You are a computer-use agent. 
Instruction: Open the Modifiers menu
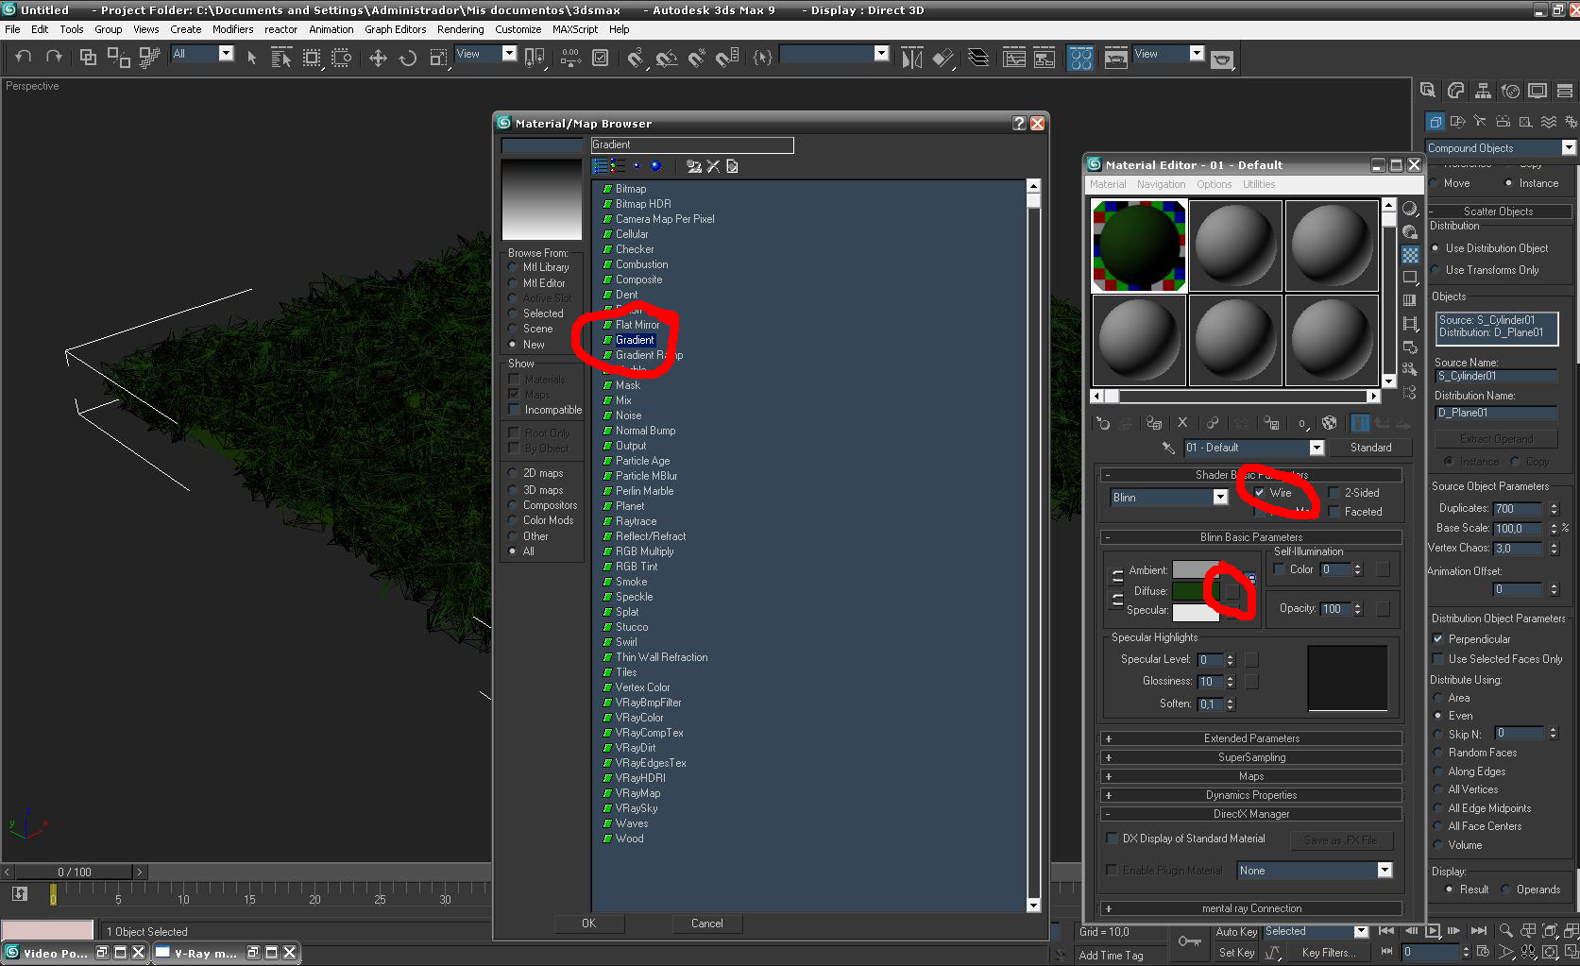[232, 29]
